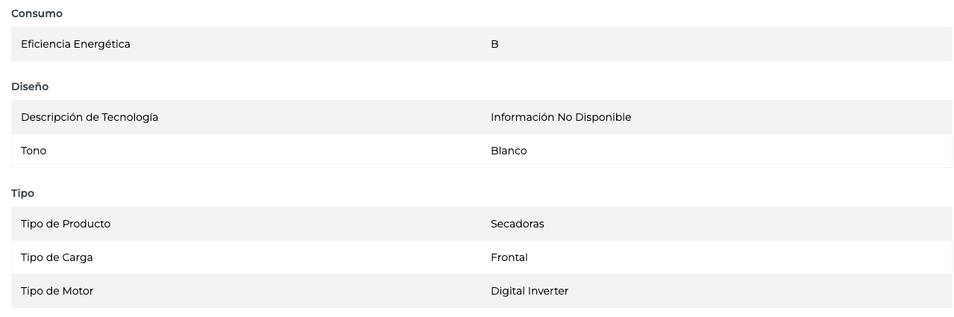This screenshot has width=954, height=317.
Task: Highlight the whole Tipo de Producto row
Action: (x=298, y=224)
